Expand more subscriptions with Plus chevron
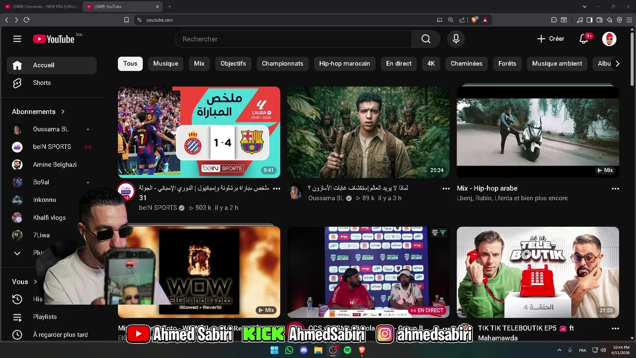This screenshot has height=358, width=636. coord(17,253)
